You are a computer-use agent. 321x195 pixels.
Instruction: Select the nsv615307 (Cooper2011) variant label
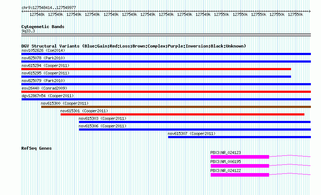pos(192,133)
